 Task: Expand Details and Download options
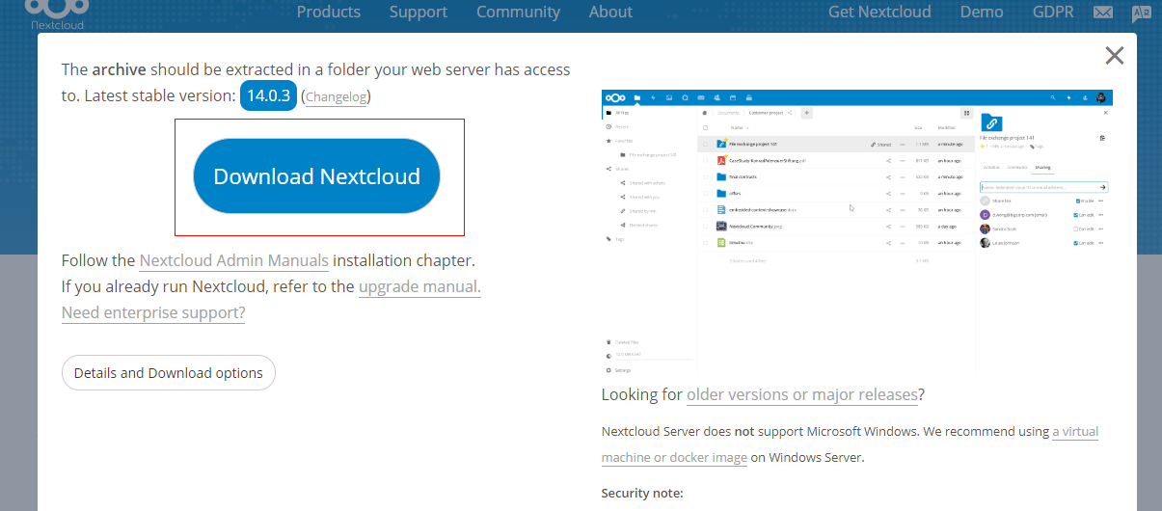point(168,373)
